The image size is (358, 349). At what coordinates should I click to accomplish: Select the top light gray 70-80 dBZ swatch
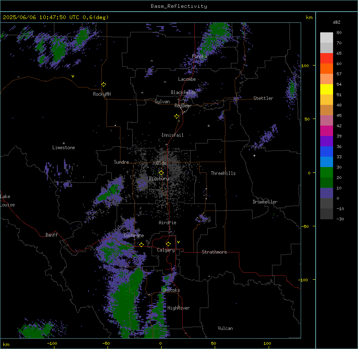coord(326,38)
